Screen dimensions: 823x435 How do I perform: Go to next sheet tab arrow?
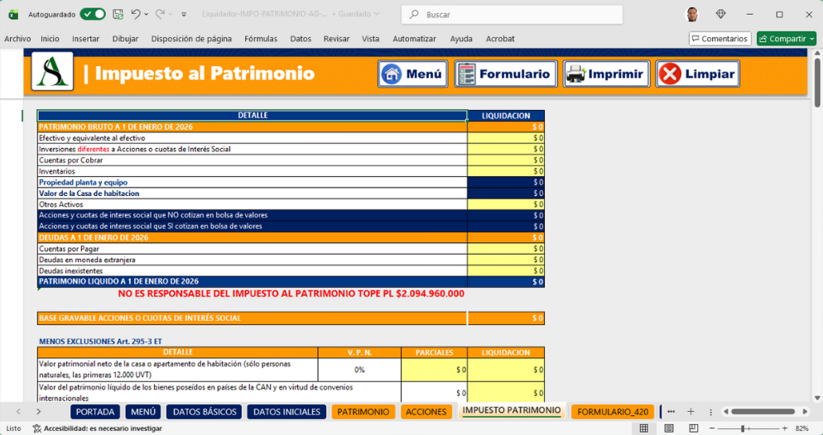click(x=38, y=412)
